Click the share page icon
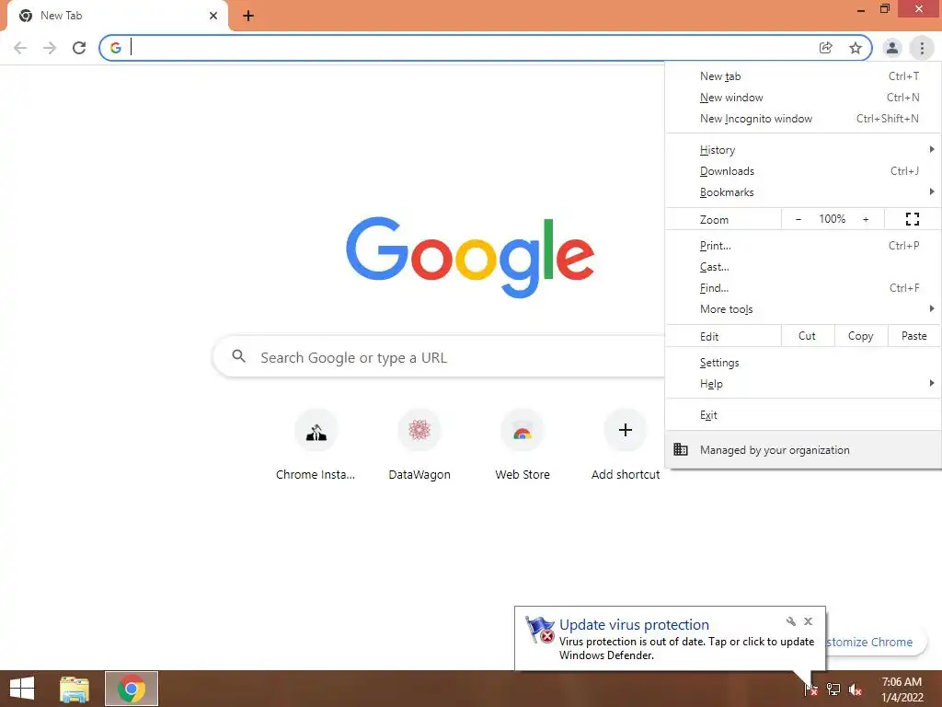 pyautogui.click(x=826, y=48)
